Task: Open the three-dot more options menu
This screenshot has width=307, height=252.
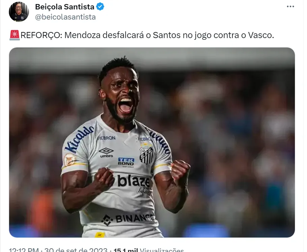Action: [x=290, y=7]
